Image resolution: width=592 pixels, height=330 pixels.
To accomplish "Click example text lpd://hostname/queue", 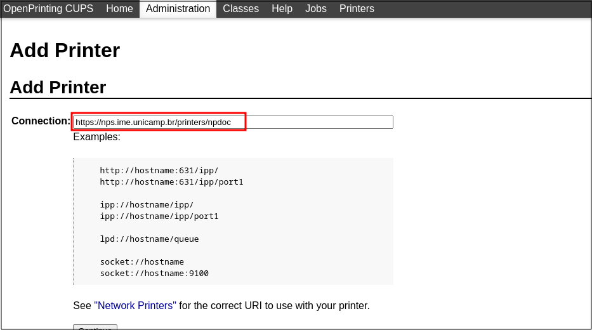I will [x=150, y=239].
